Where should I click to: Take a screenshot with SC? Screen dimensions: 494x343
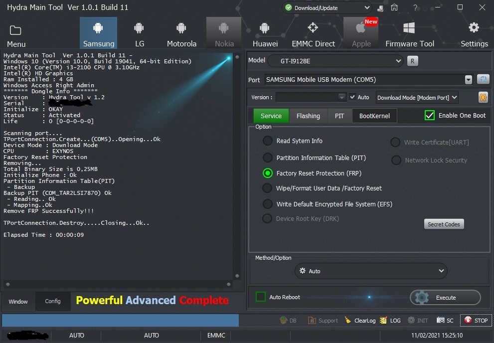pyautogui.click(x=445, y=321)
